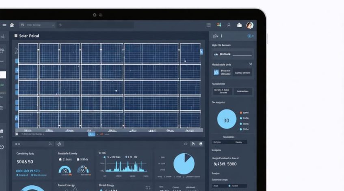The width and height of the screenshot is (344, 191).
Task: Click the blue-highlighted button below solar panel grid
Action: [92, 134]
